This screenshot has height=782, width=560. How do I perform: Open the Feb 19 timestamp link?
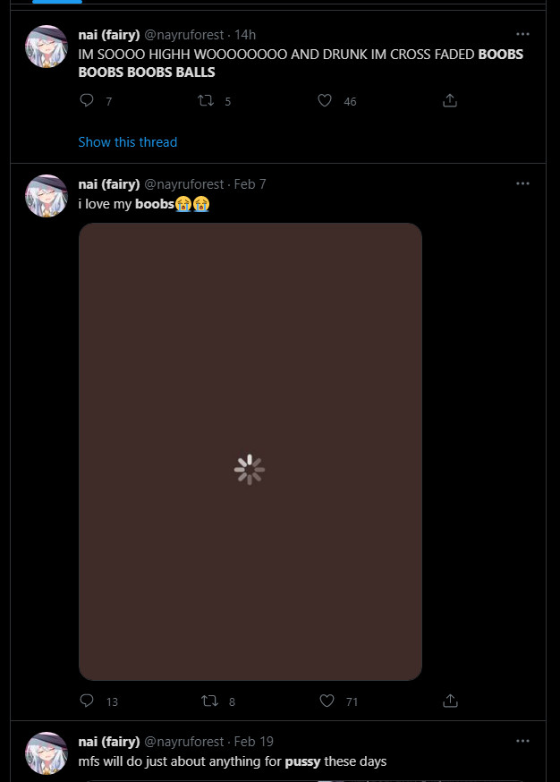tap(253, 742)
